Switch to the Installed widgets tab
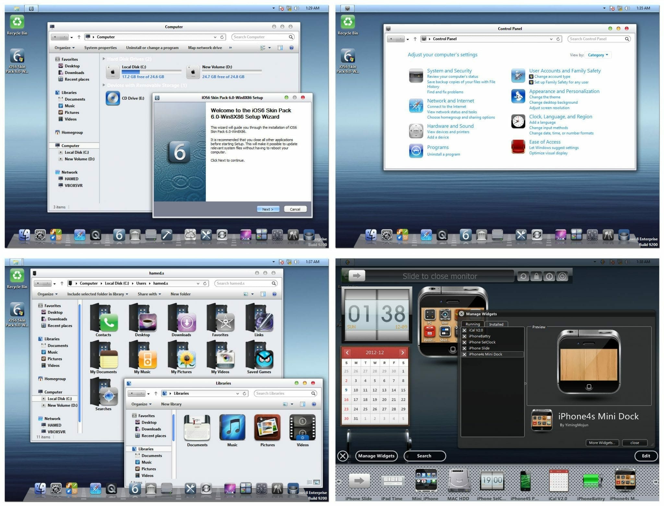Screen dimensions: 664x506 click(x=496, y=324)
